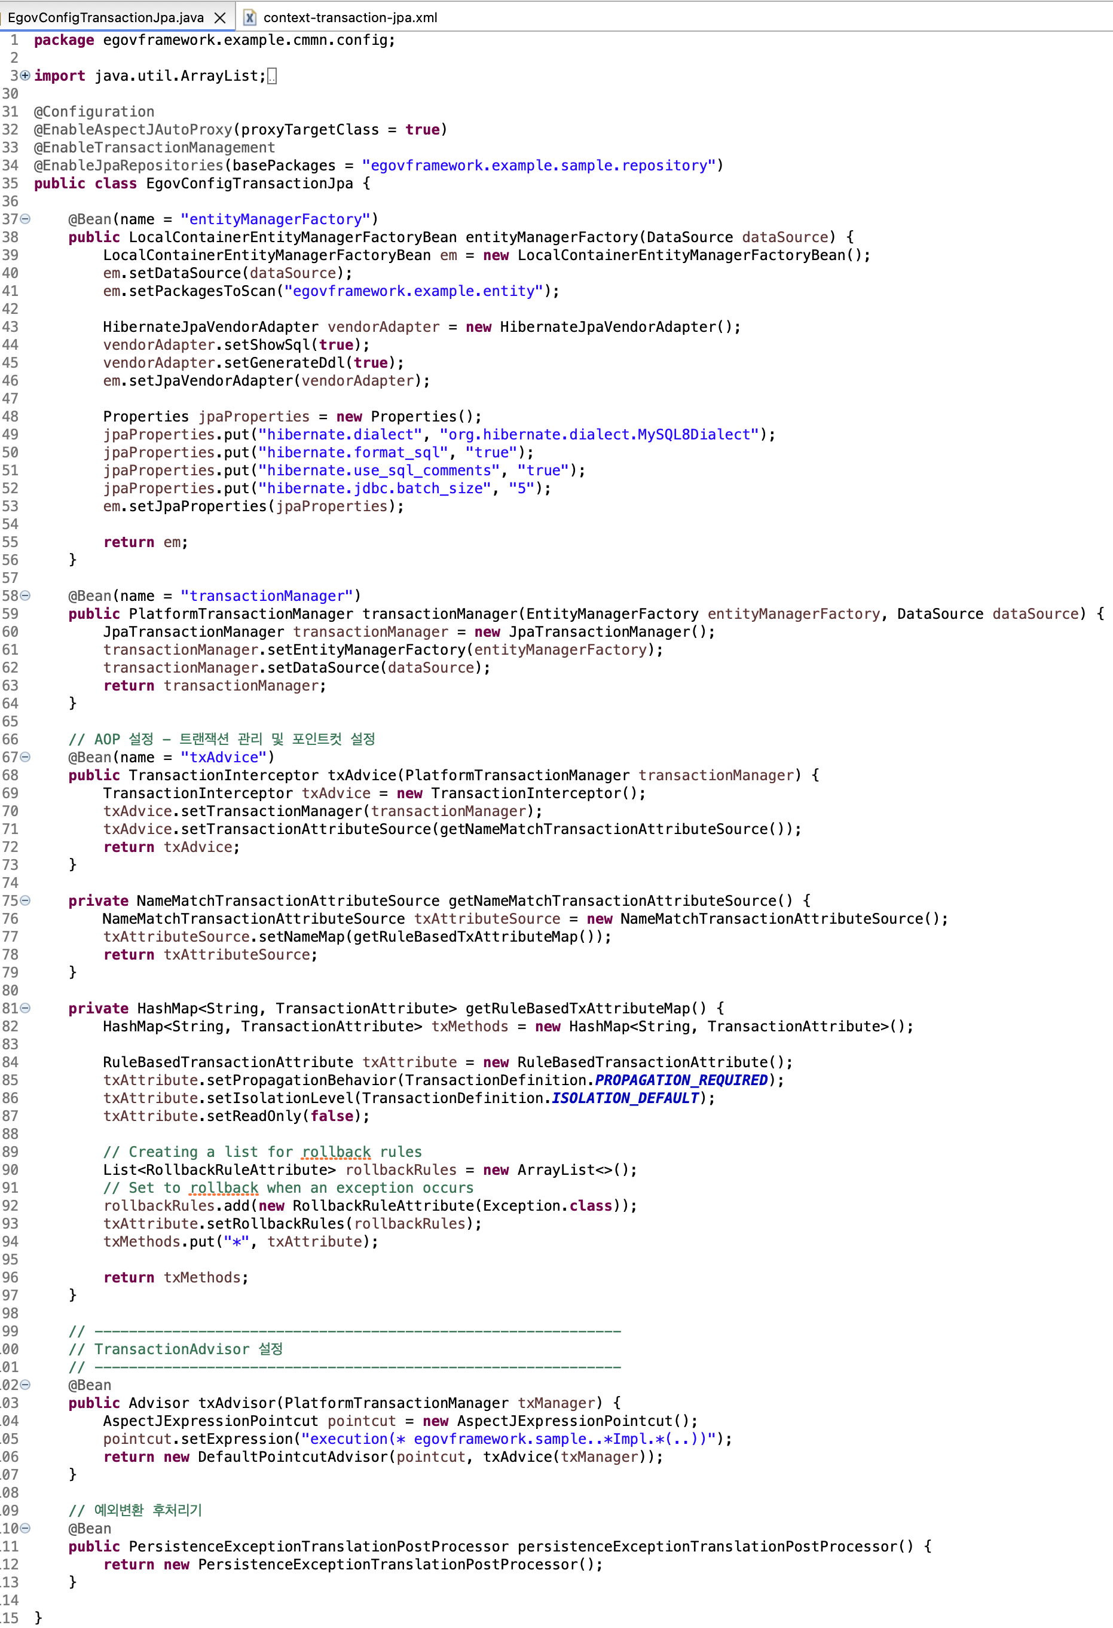Collapse the getNameMatchTransactionAttributeSource method
1113x1628 pixels.
click(24, 901)
